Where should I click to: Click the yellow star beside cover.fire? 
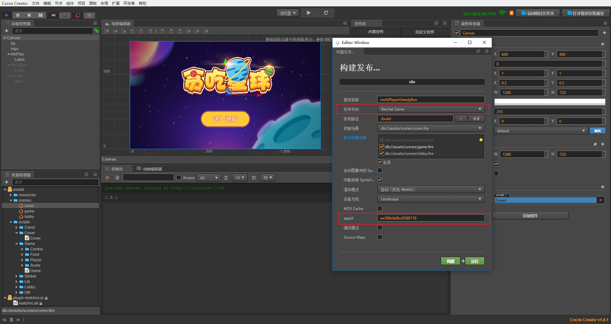click(481, 140)
